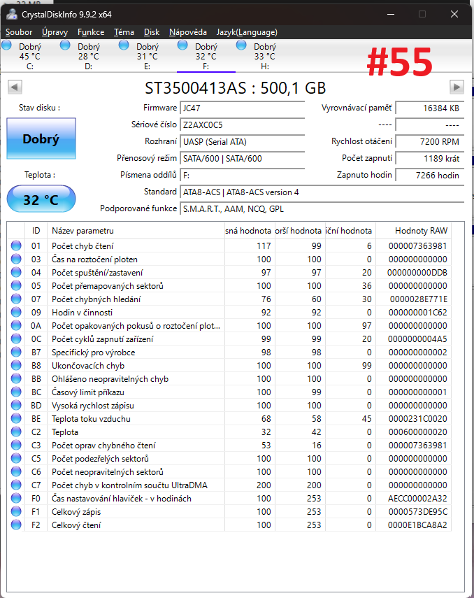Image resolution: width=474 pixels, height=598 pixels.
Task: Select row Počet oprav chybného čtení
Action: [x=229, y=445]
